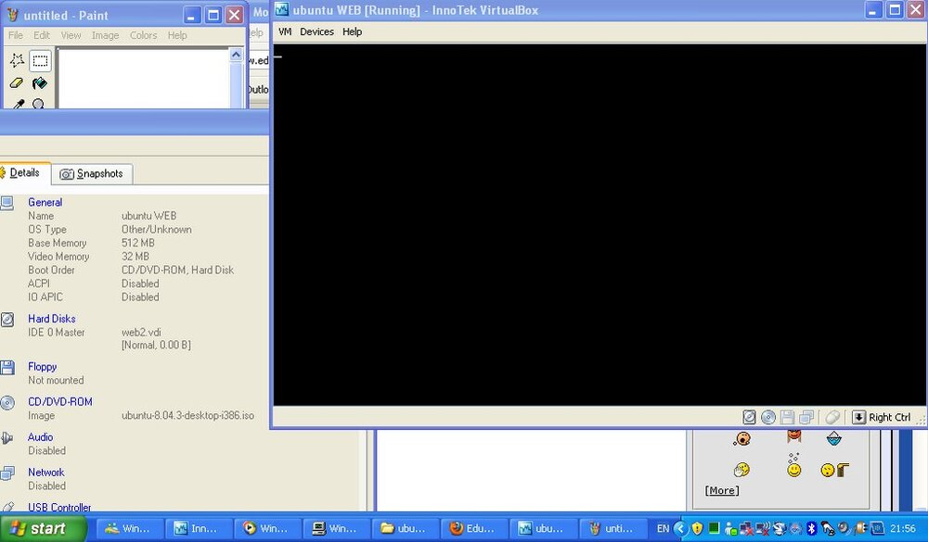Viewport: 928px width, 542px height.
Task: Open the General settings link
Action: [x=45, y=202]
